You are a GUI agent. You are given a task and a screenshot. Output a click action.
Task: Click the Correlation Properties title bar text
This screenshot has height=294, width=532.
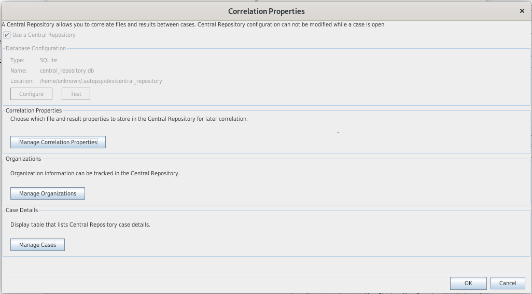pyautogui.click(x=266, y=11)
